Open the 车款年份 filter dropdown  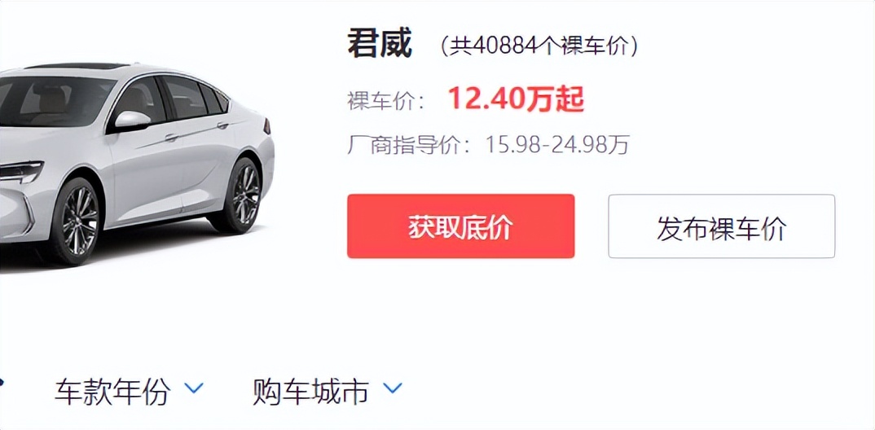(x=112, y=392)
